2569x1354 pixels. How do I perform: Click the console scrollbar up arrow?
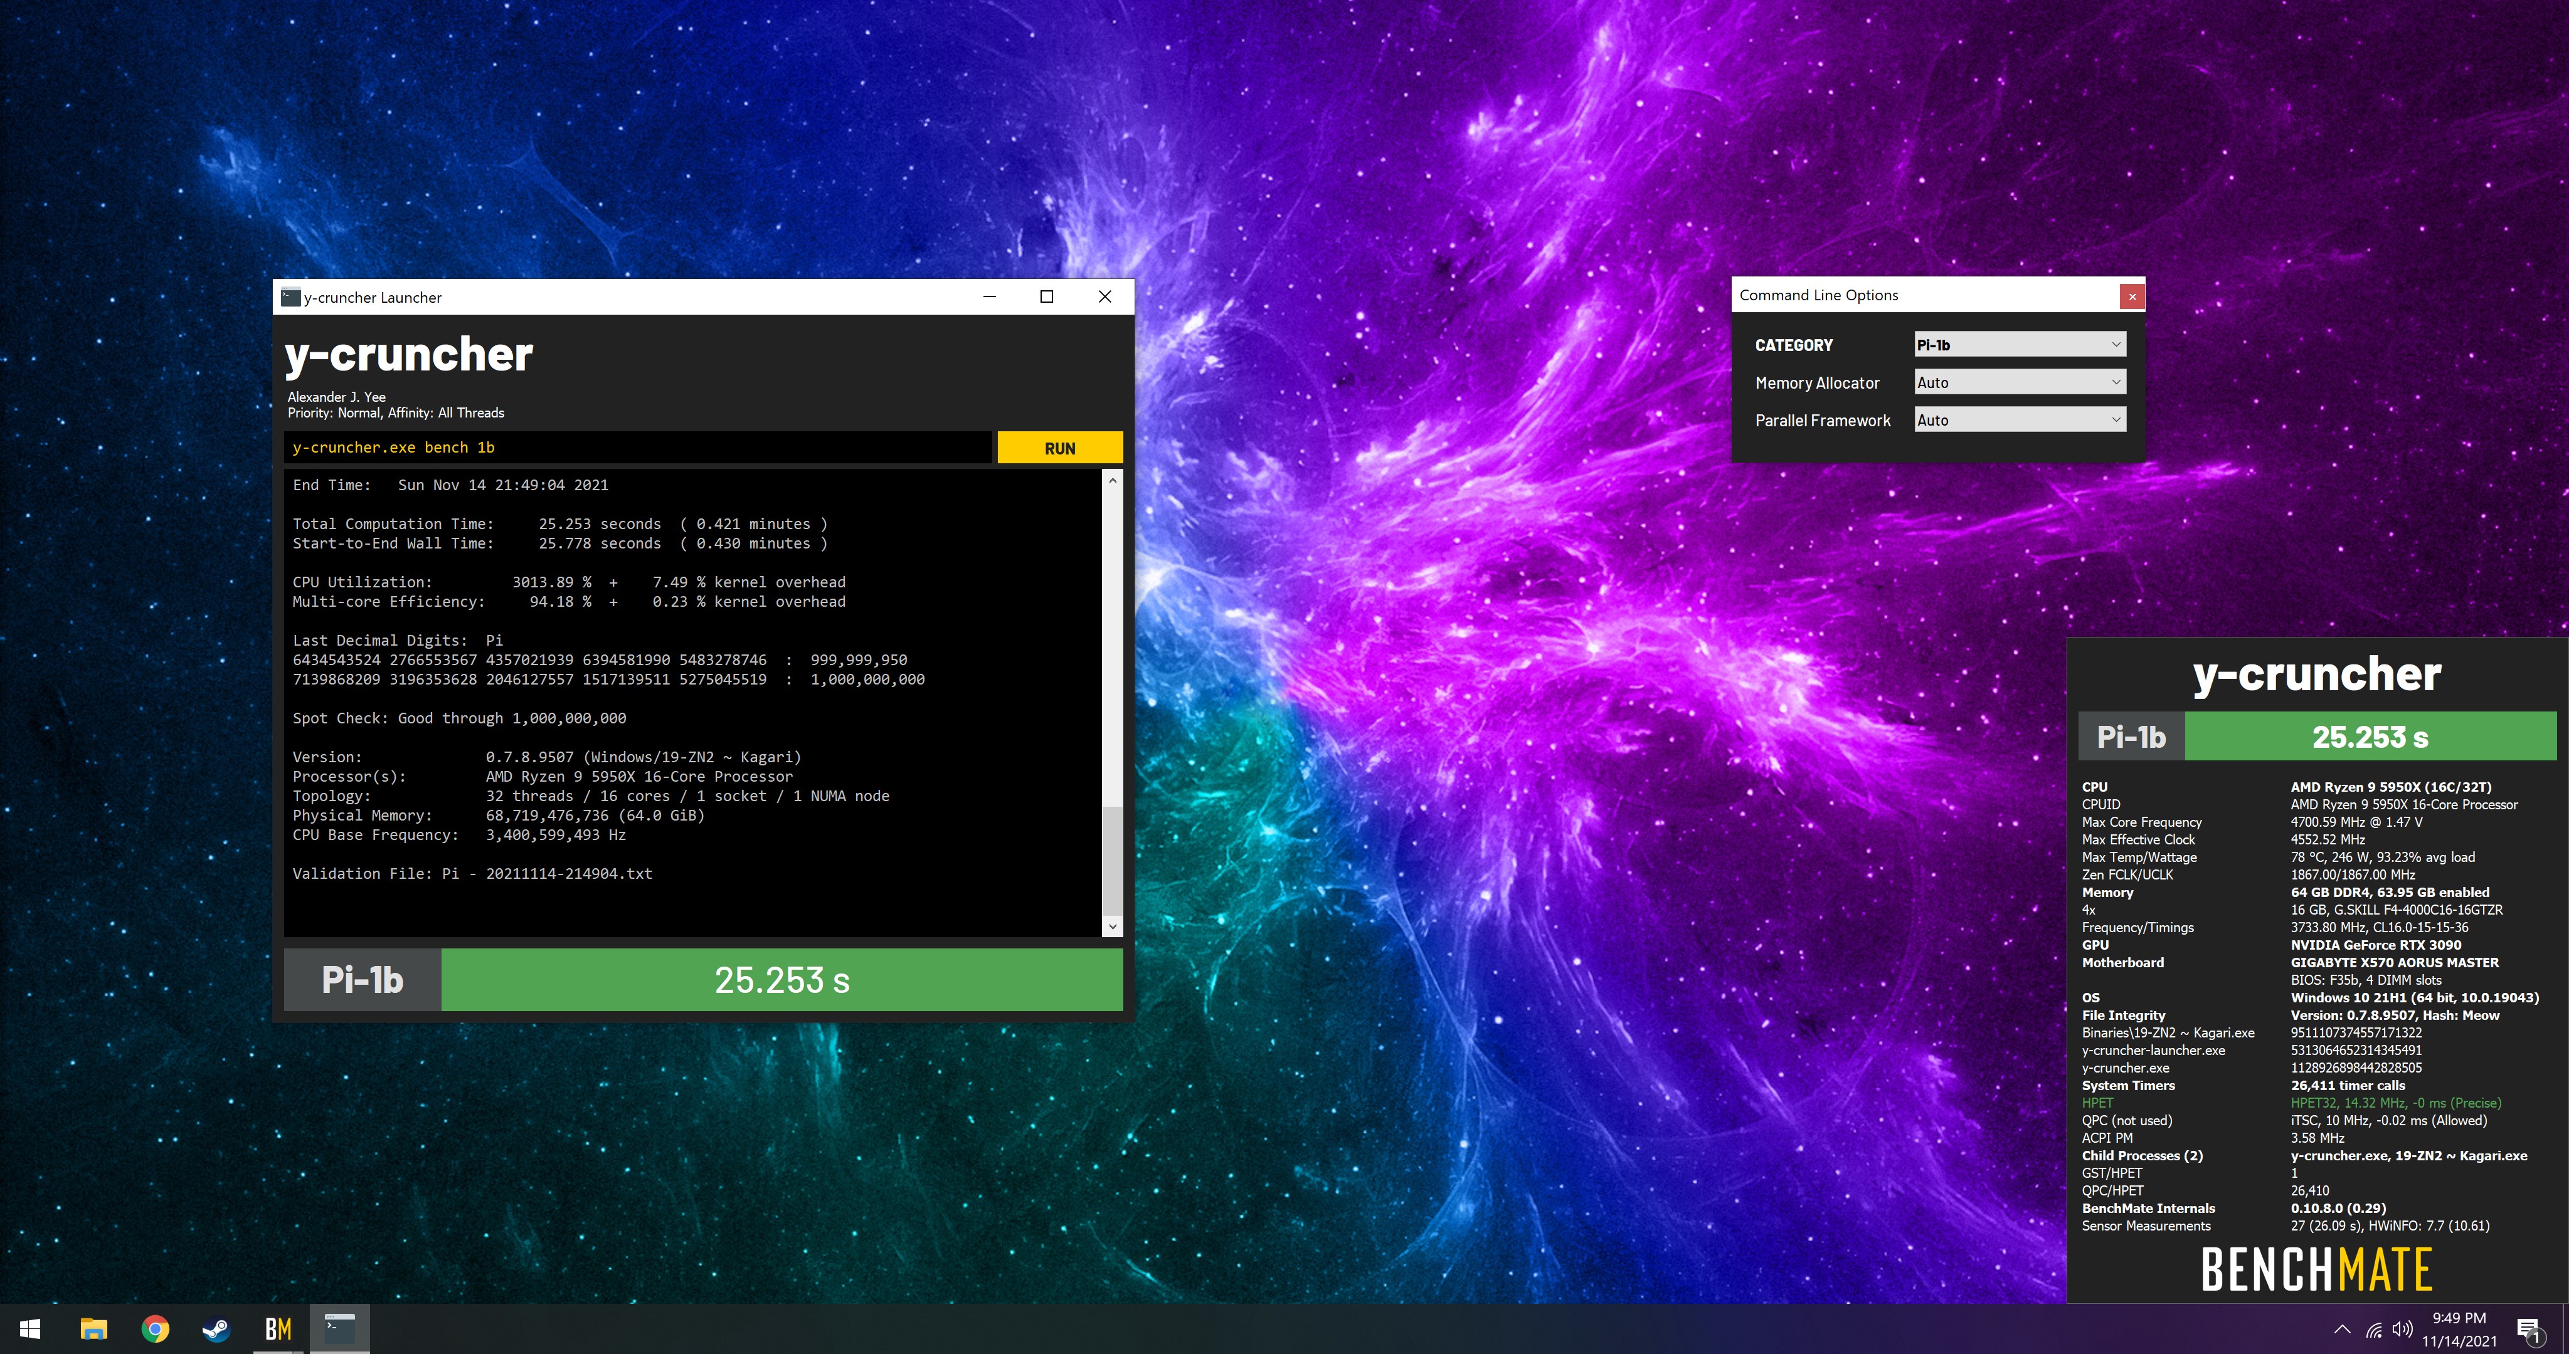pos(1113,481)
